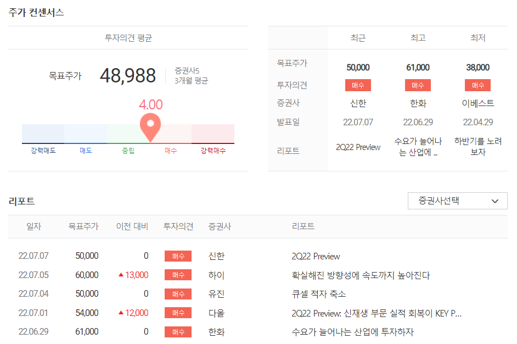
Task: Open the 최고 column report 수요가 늘어나는 산업에 ...
Action: pos(418,147)
